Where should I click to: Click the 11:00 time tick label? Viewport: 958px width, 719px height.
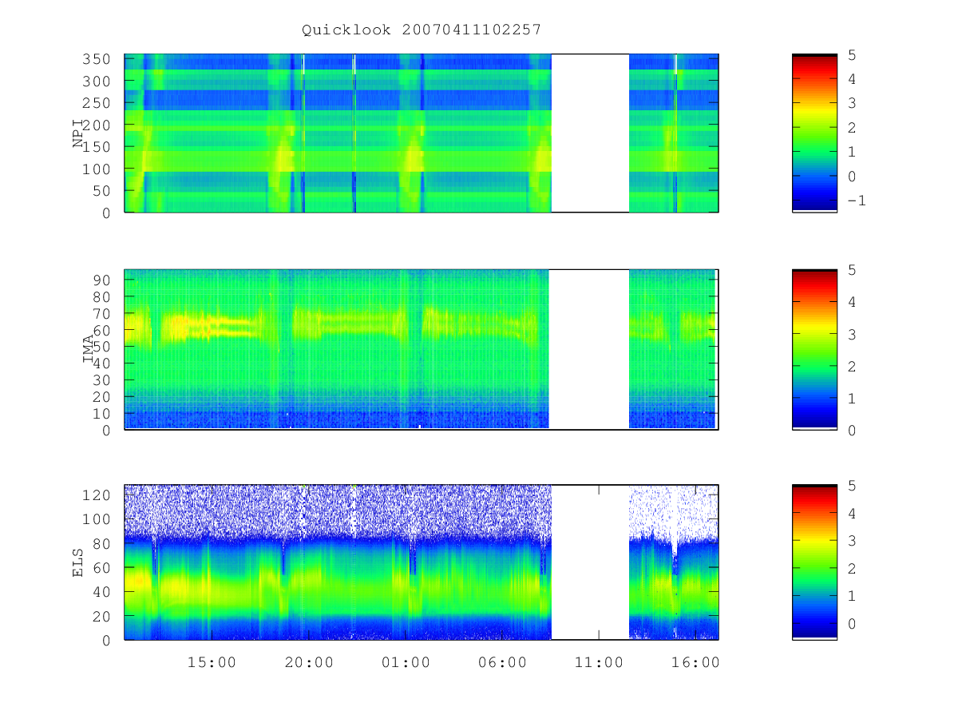pos(599,662)
